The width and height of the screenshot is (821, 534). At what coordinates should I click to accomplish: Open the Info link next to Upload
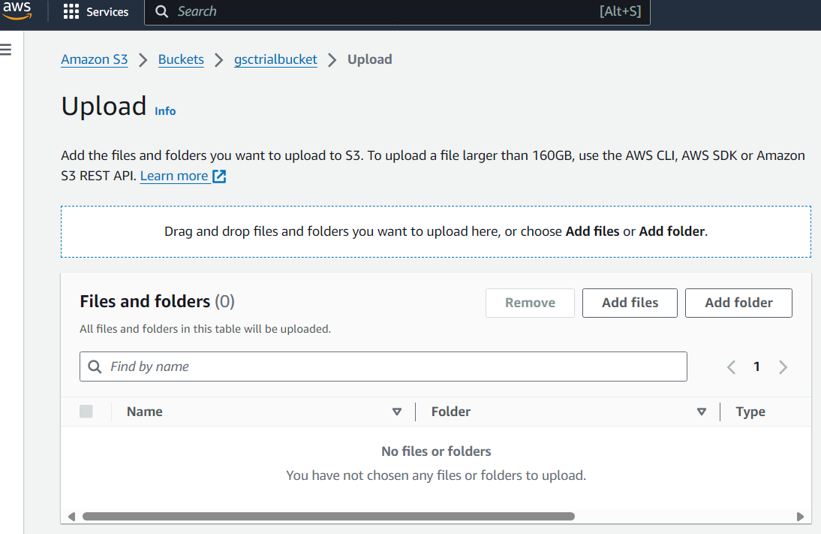[x=165, y=111]
